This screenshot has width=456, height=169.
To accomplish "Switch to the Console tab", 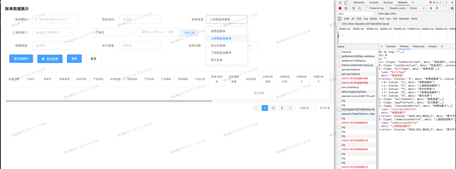I will [373, 2].
